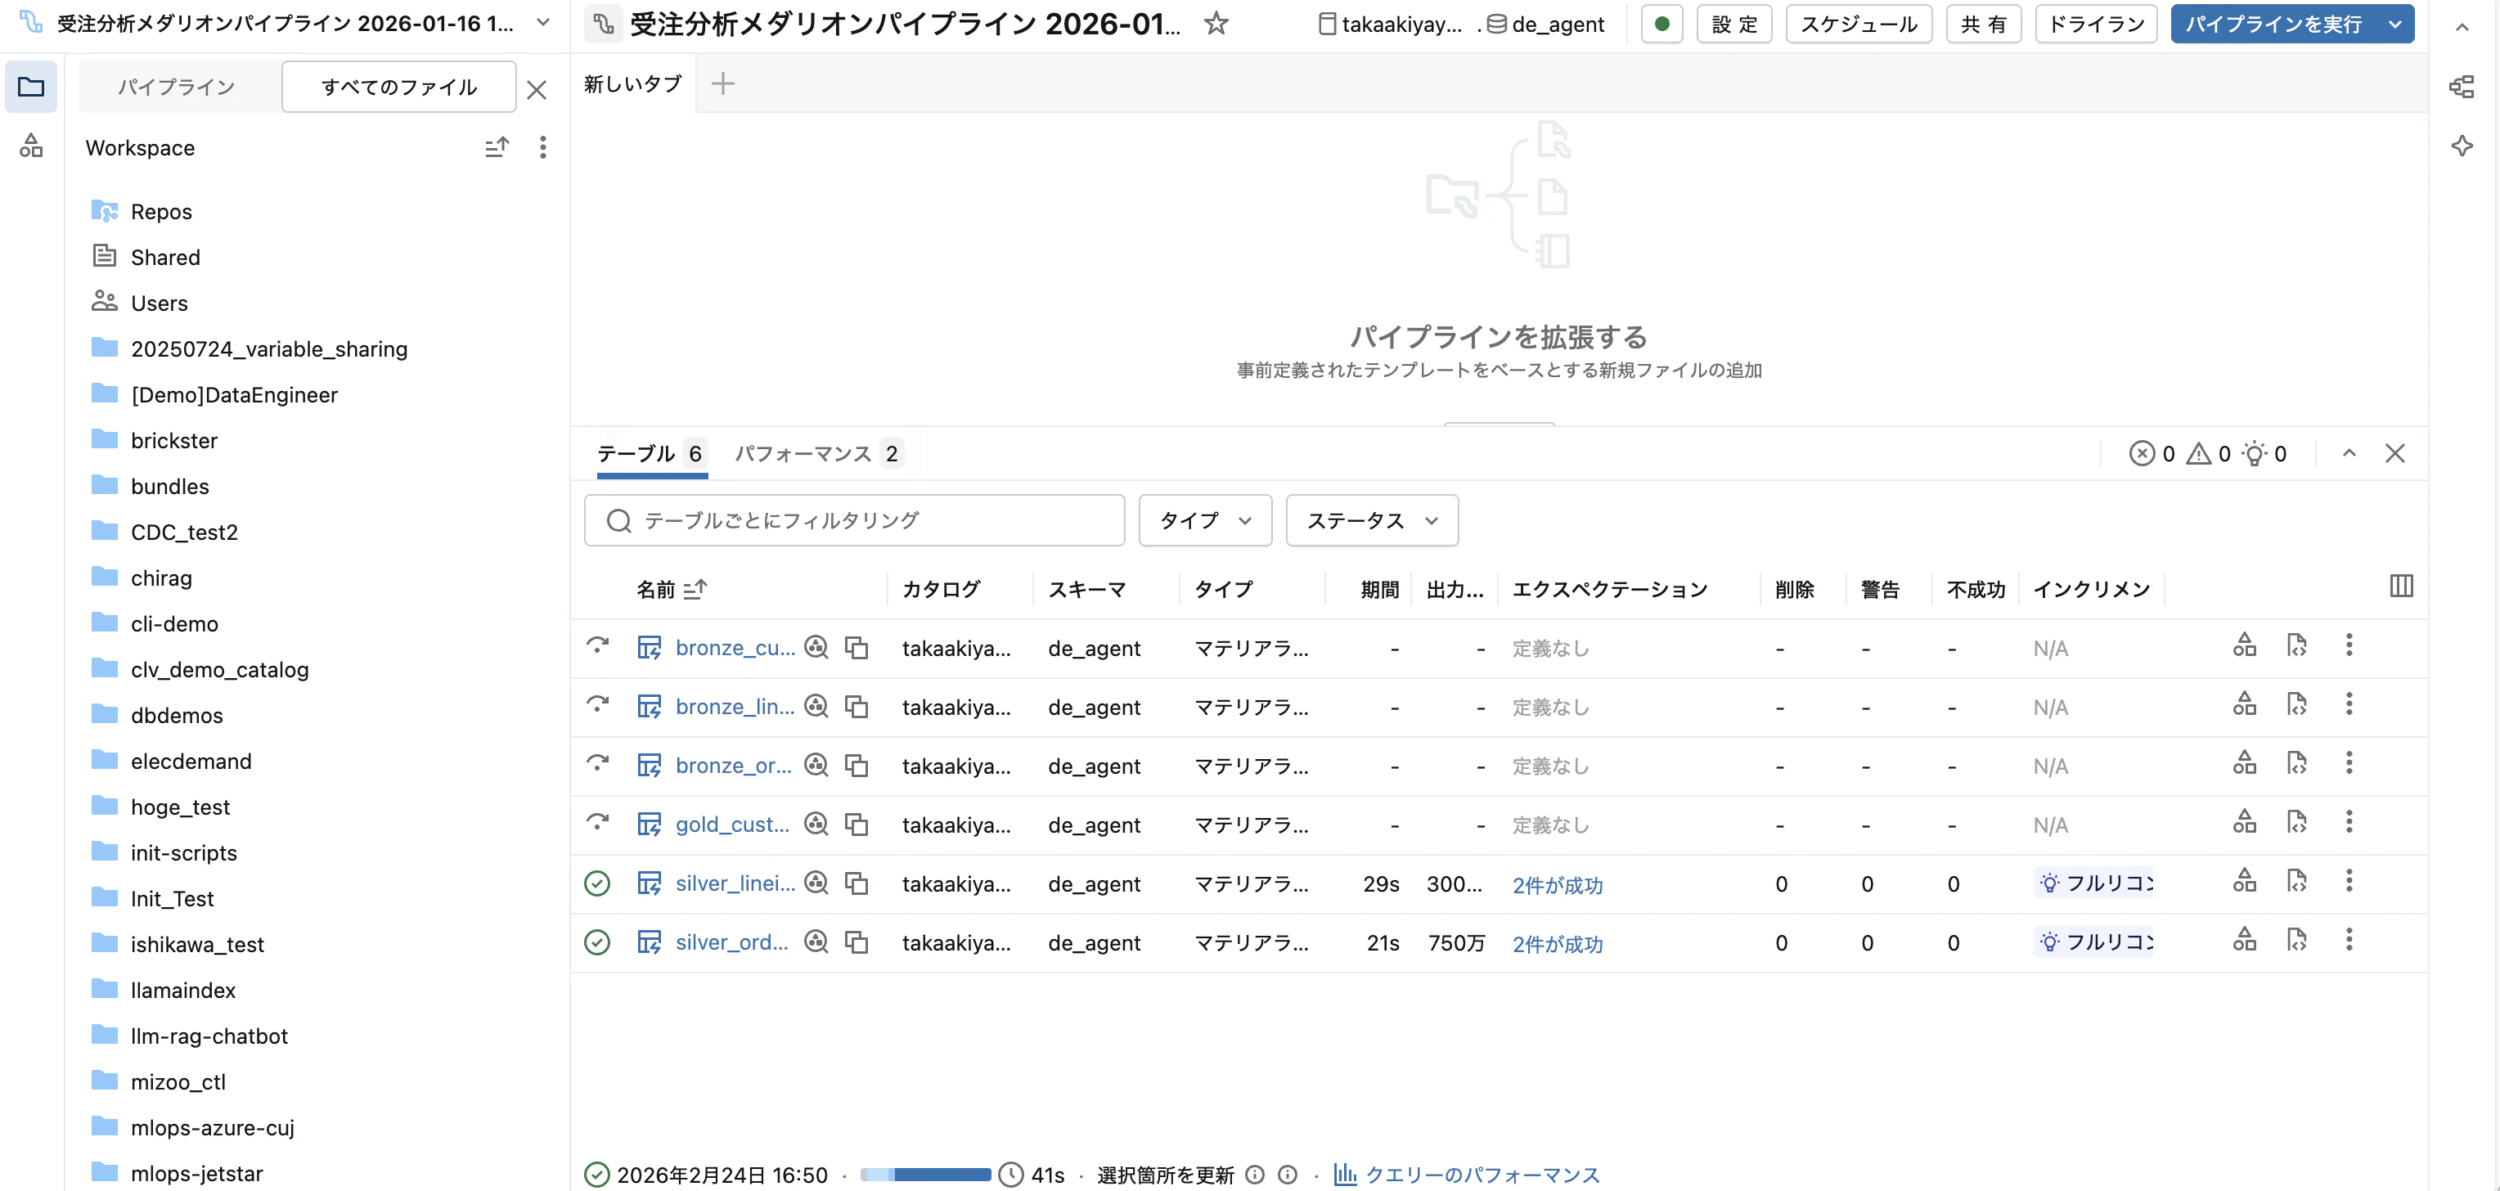Image resolution: width=2500 pixels, height=1191 pixels.
Task: Open lineage for the silver_order table
Action: pyautogui.click(x=2245, y=940)
